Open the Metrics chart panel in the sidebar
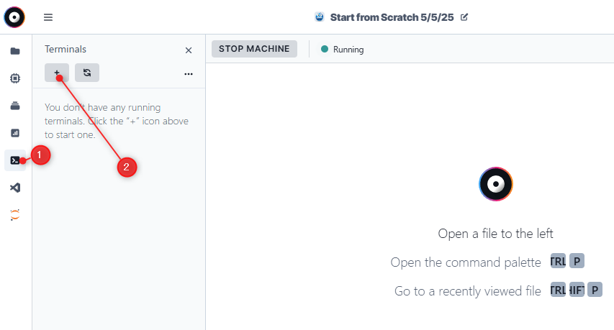This screenshot has width=614, height=330. click(15, 133)
